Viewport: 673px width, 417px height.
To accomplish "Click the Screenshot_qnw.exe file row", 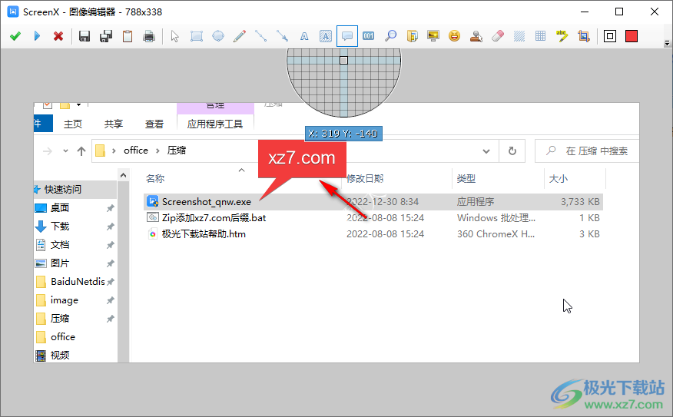I will (373, 202).
